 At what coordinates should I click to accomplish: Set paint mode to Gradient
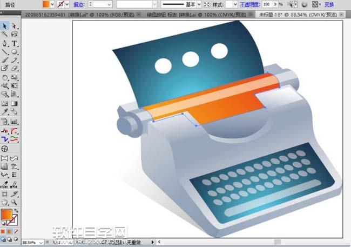9,231
